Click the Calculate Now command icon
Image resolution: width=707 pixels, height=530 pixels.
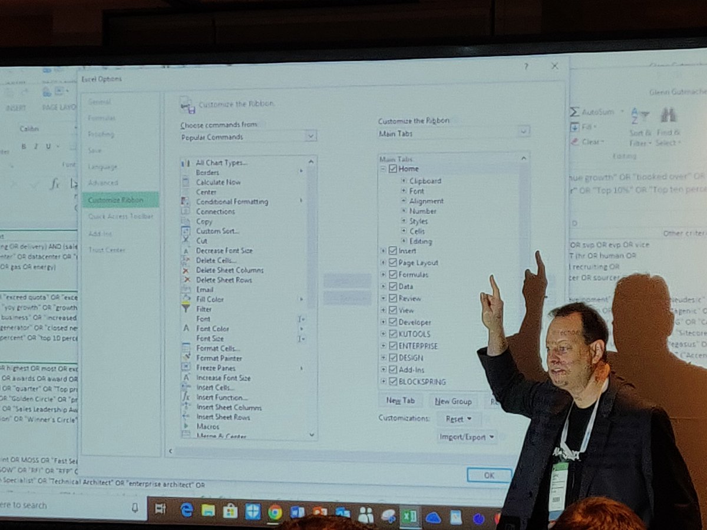coord(186,182)
